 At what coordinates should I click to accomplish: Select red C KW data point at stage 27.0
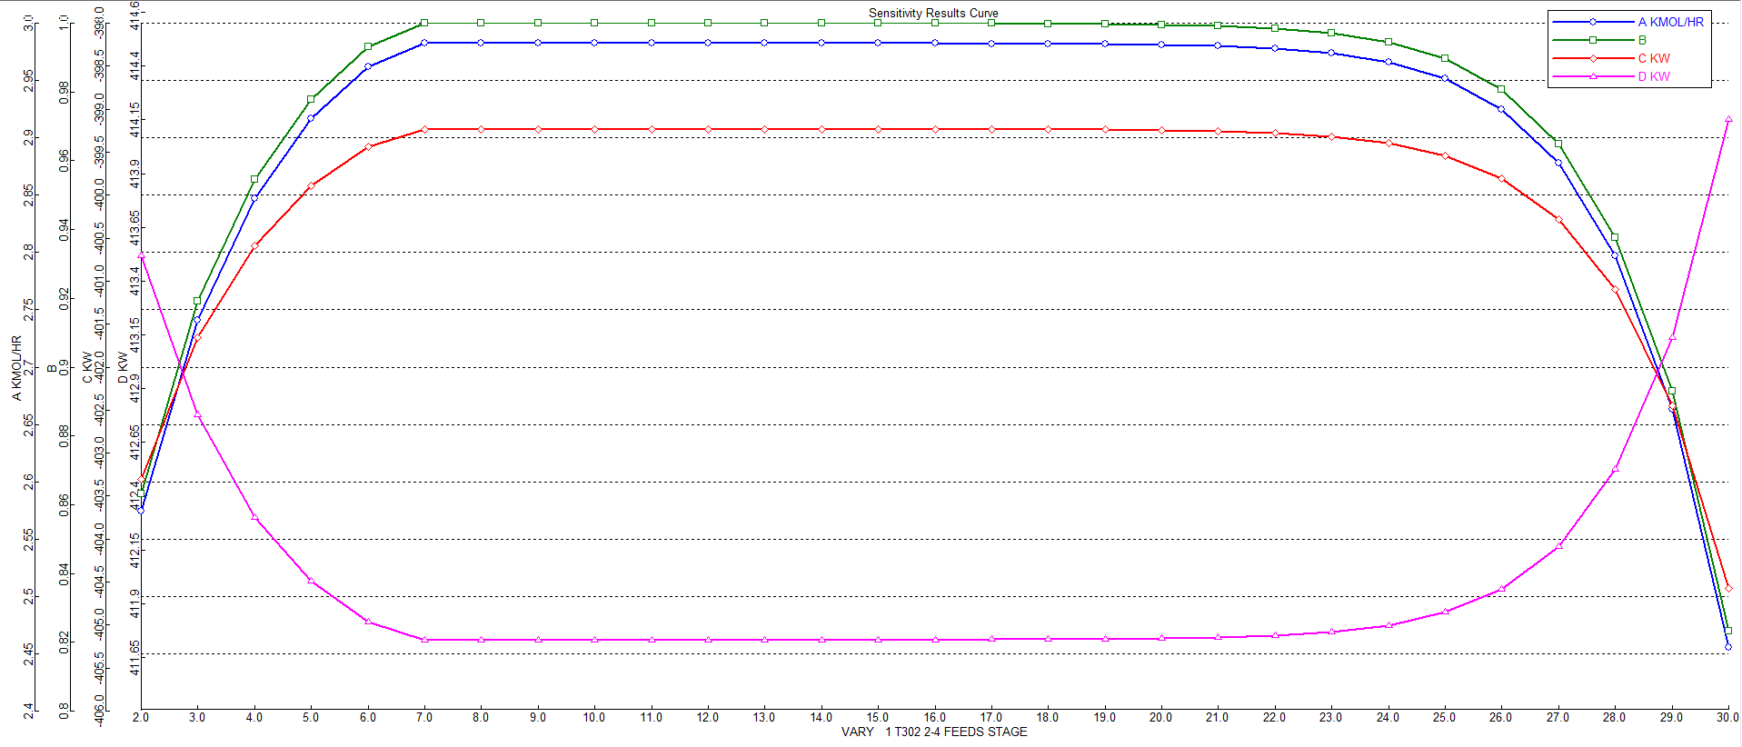[x=1558, y=219]
